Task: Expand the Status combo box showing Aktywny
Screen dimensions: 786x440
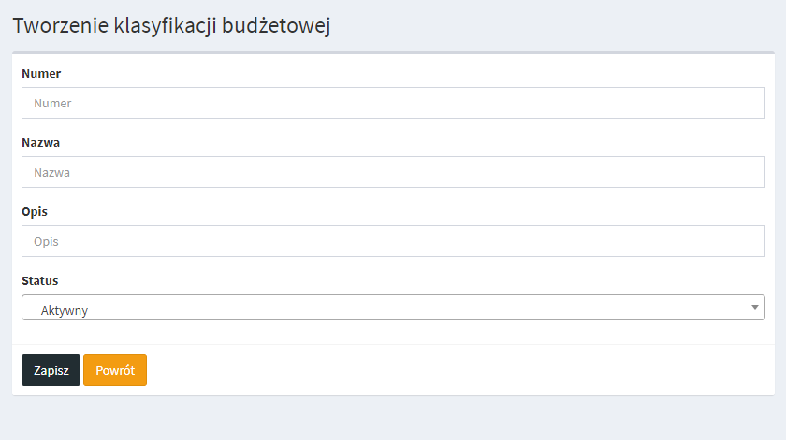Action: (x=393, y=307)
